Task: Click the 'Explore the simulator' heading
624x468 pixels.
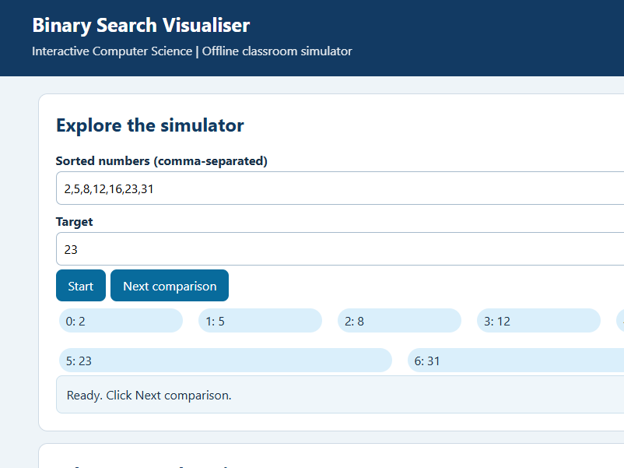Action: (150, 125)
